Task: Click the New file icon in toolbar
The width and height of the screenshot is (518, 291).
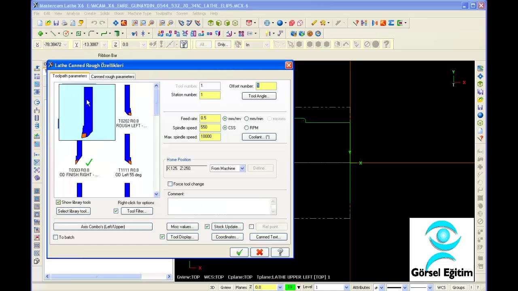Action: pyautogui.click(x=40, y=23)
